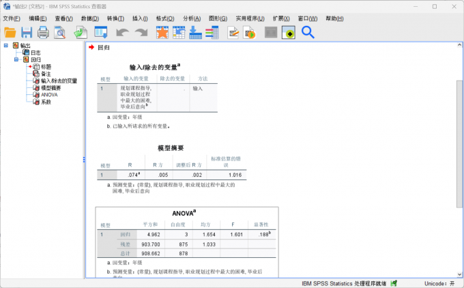
Task: Collapse the 输出 root node in outline
Action: point(6,45)
